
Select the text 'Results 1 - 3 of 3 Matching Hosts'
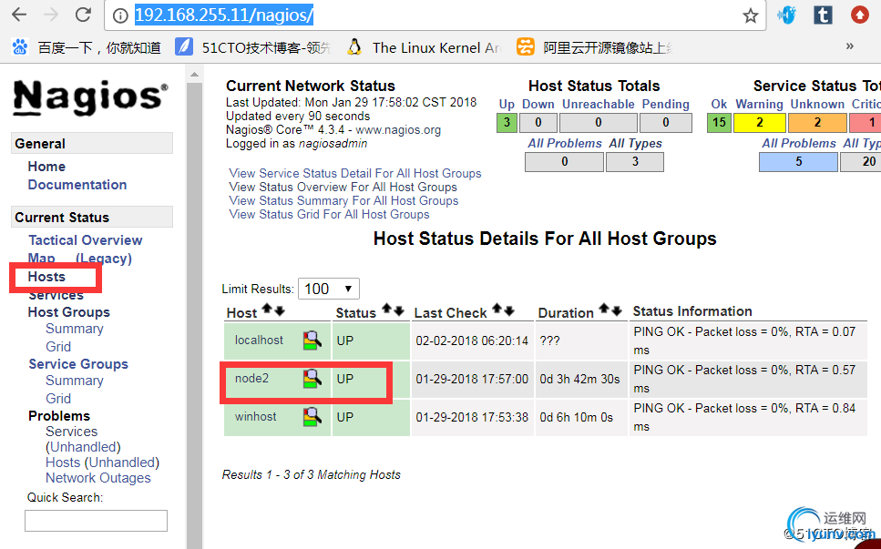[x=312, y=475]
